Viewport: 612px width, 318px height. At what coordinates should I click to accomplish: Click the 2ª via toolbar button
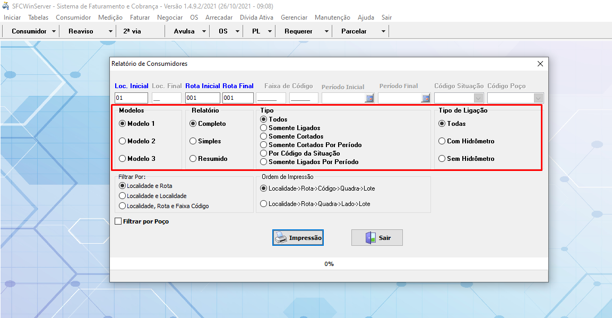pos(132,31)
